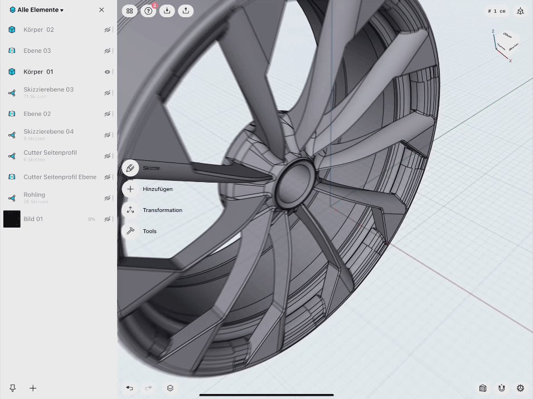Select the Ebene 03 plane icon
This screenshot has width=533, height=399.
click(x=12, y=51)
